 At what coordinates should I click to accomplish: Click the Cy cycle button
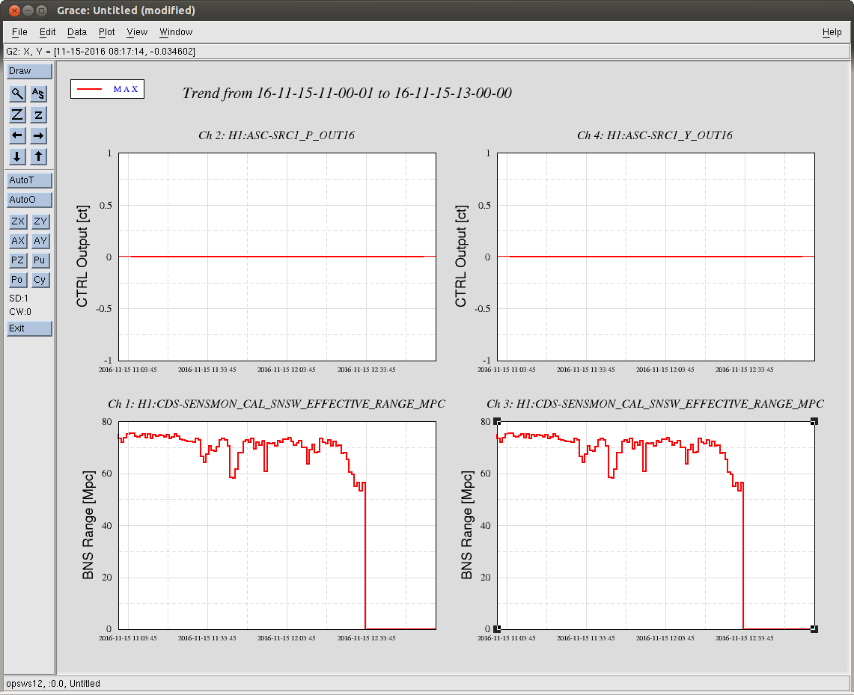pyautogui.click(x=40, y=281)
